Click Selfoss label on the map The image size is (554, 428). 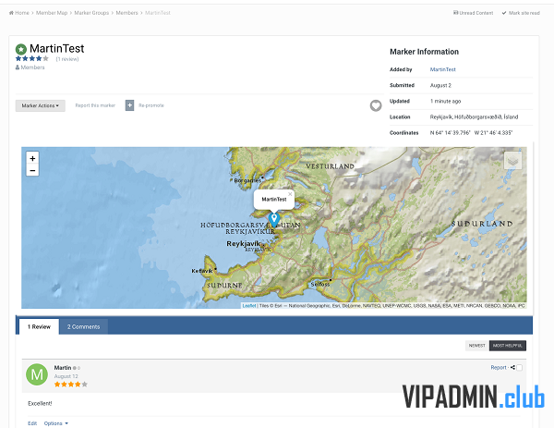(x=320, y=284)
